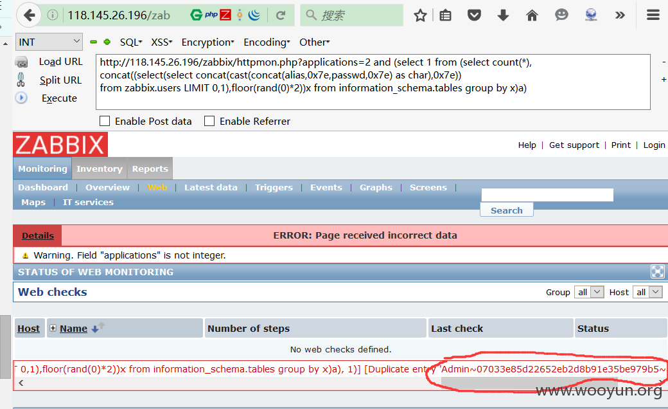Screen dimensions: 668x409
Task: Open Get support link
Action: point(574,145)
